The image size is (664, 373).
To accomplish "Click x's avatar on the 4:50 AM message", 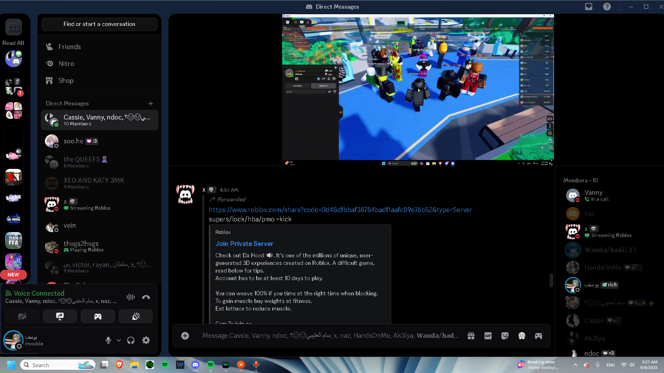I will coord(185,194).
